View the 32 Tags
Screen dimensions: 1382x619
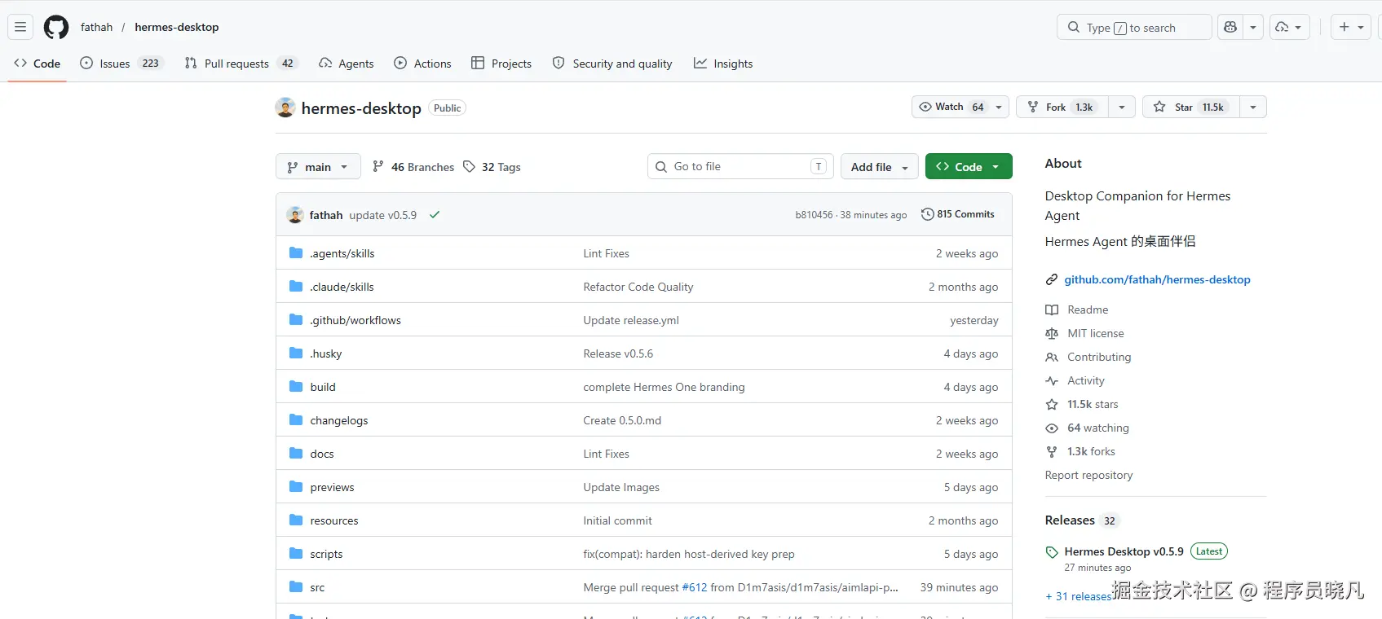[x=492, y=166]
